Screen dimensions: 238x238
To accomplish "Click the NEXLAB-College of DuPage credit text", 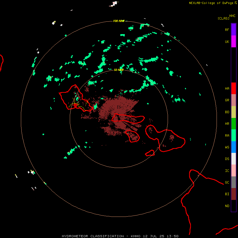I will pos(211,3).
